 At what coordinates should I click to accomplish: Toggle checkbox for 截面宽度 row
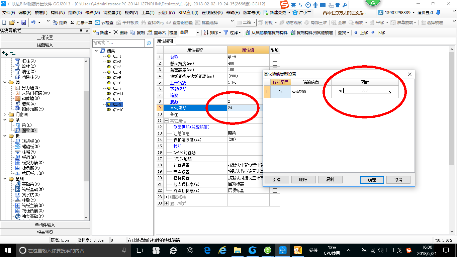coord(275,63)
